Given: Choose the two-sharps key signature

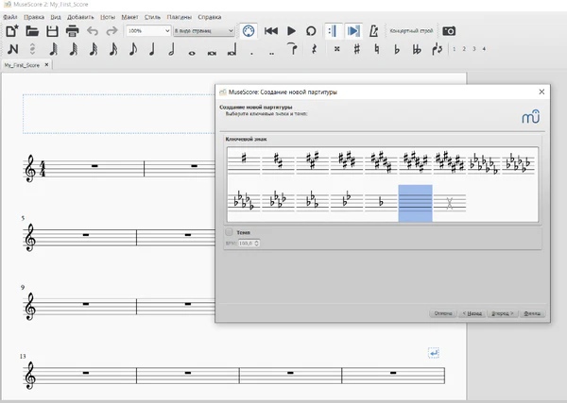Looking at the screenshot, I should 278,161.
